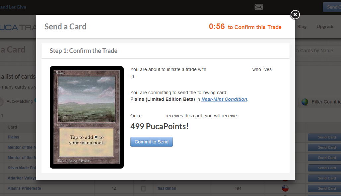341x196 pixels.
Task: Click the Adarkar Valkyrie card link
Action: (22, 178)
